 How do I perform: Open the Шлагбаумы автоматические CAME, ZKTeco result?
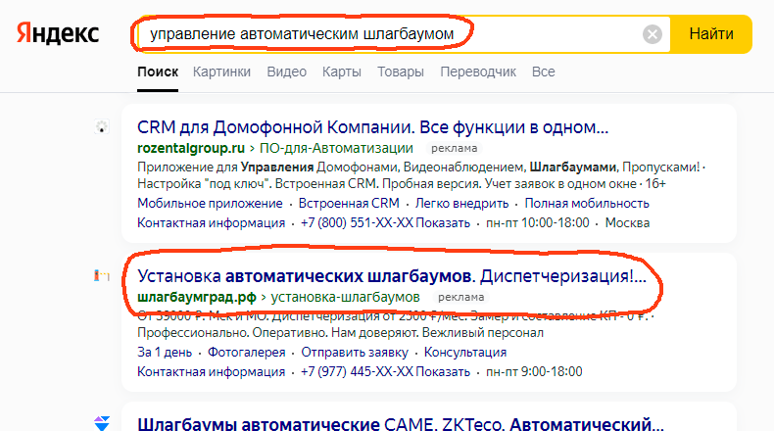pyautogui.click(x=401, y=423)
